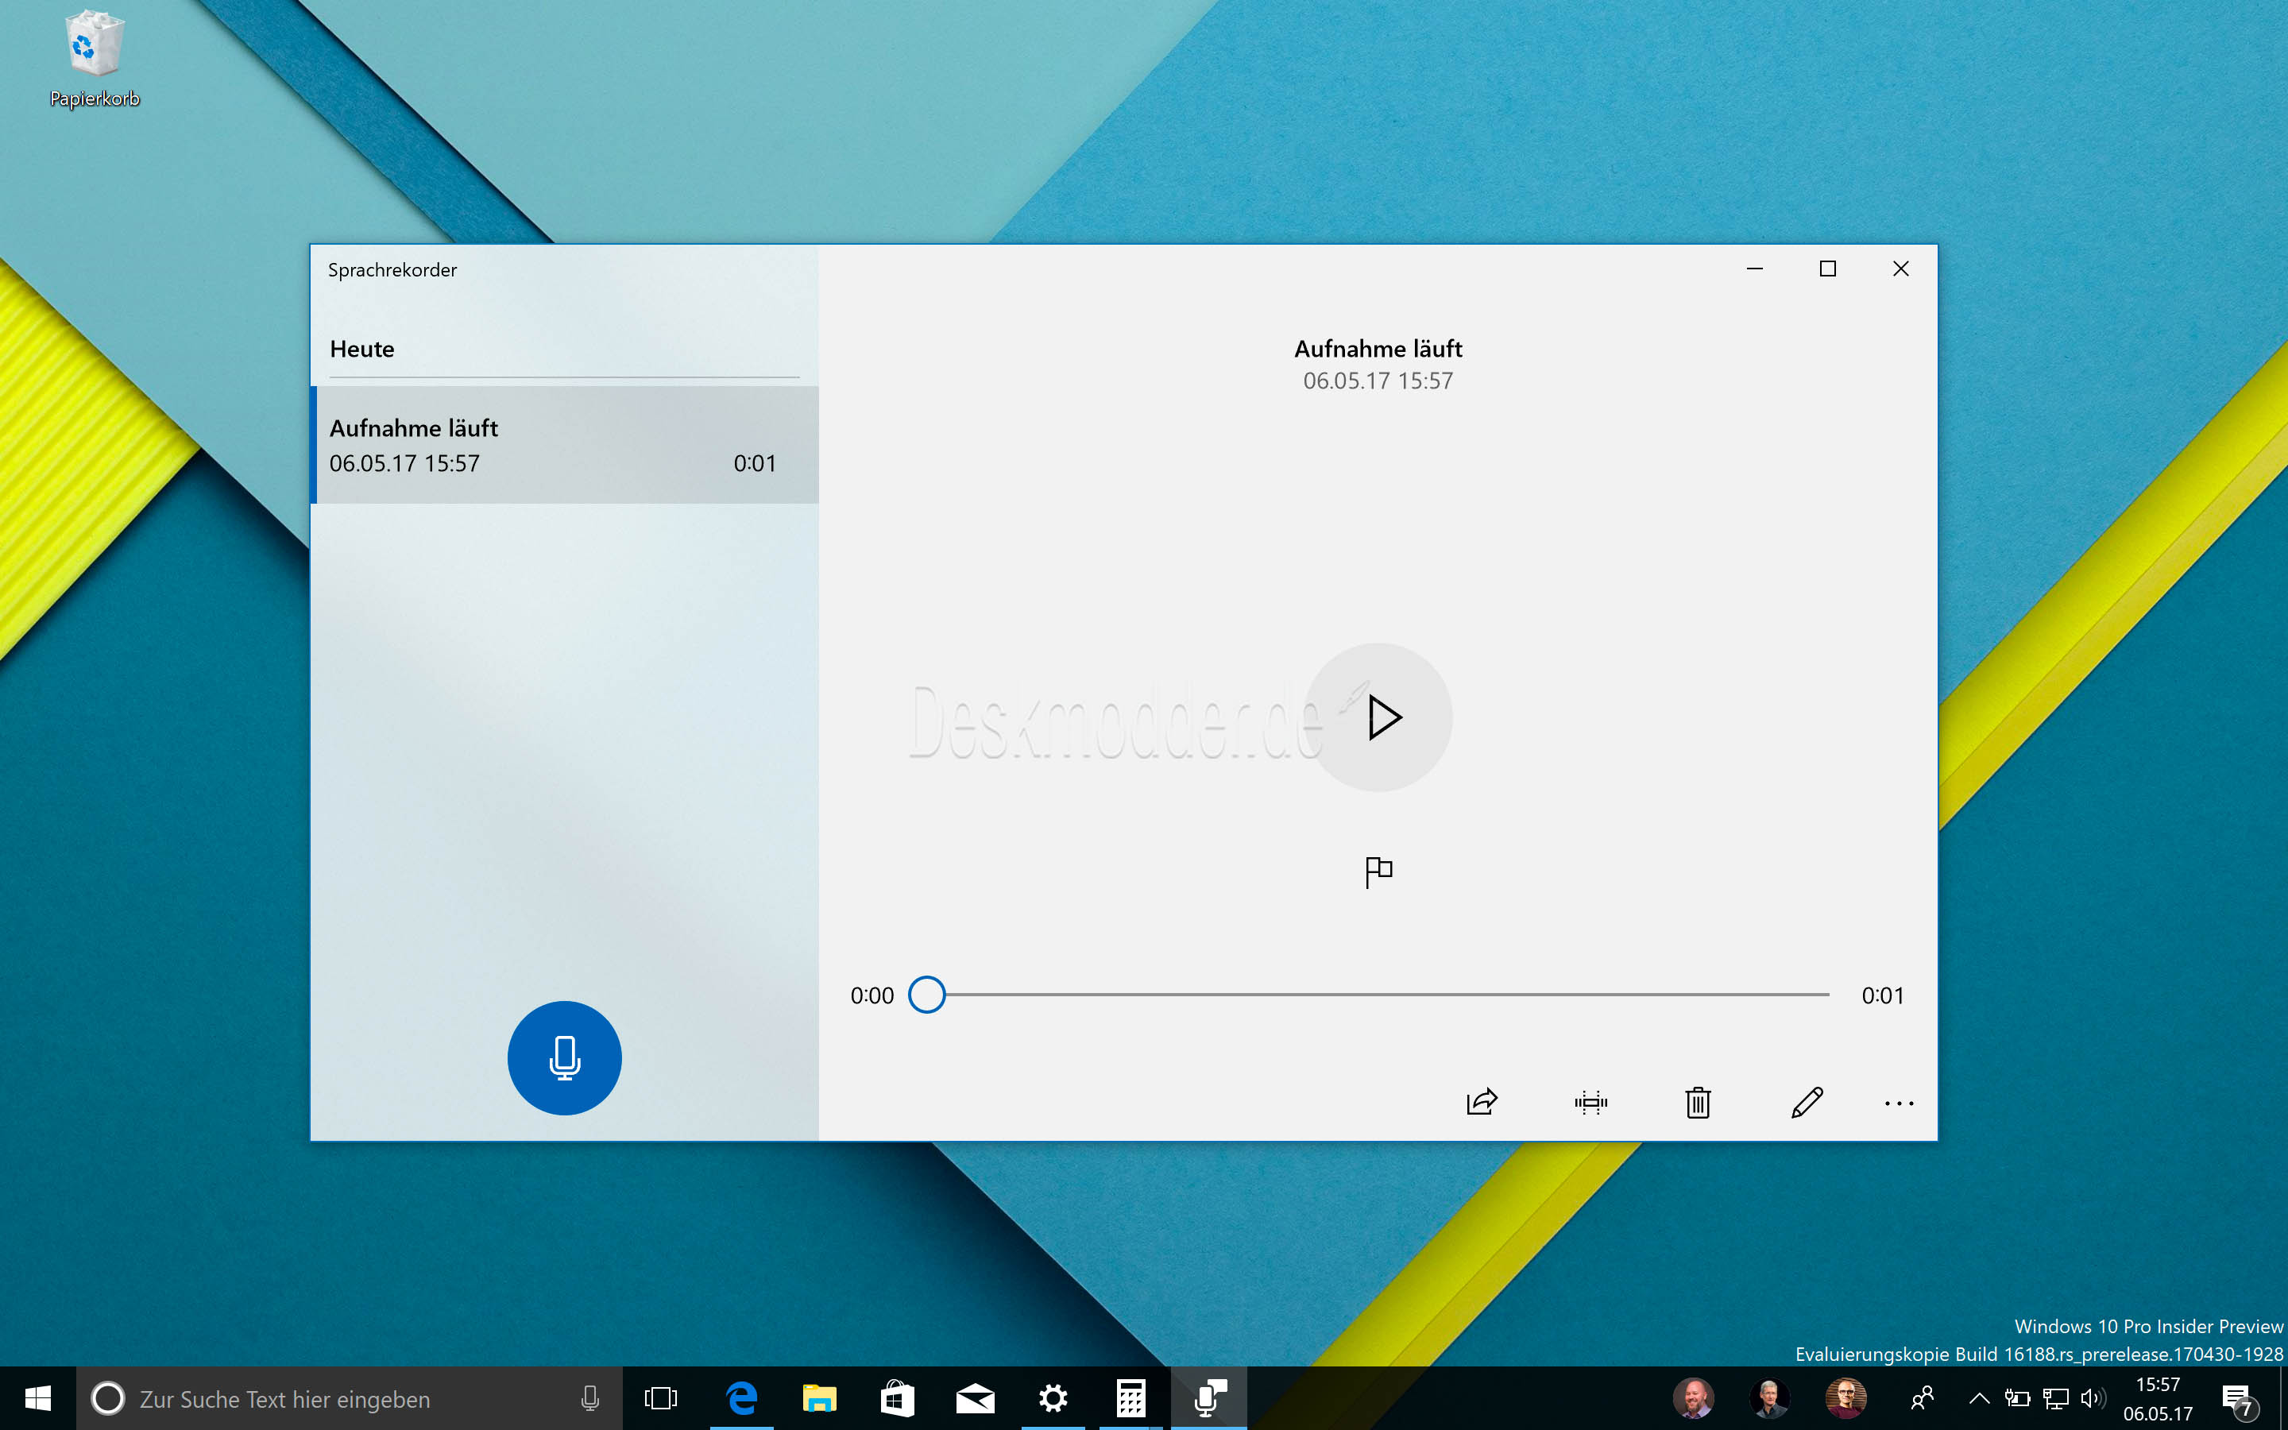
Task: Open Task View from taskbar
Action: pos(661,1398)
